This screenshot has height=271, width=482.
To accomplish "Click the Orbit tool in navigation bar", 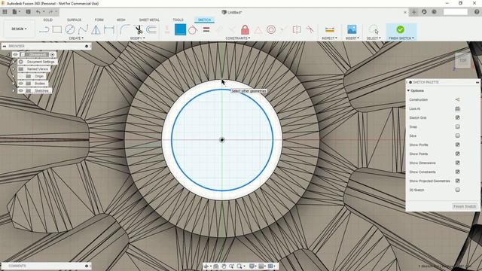I will 206,266.
